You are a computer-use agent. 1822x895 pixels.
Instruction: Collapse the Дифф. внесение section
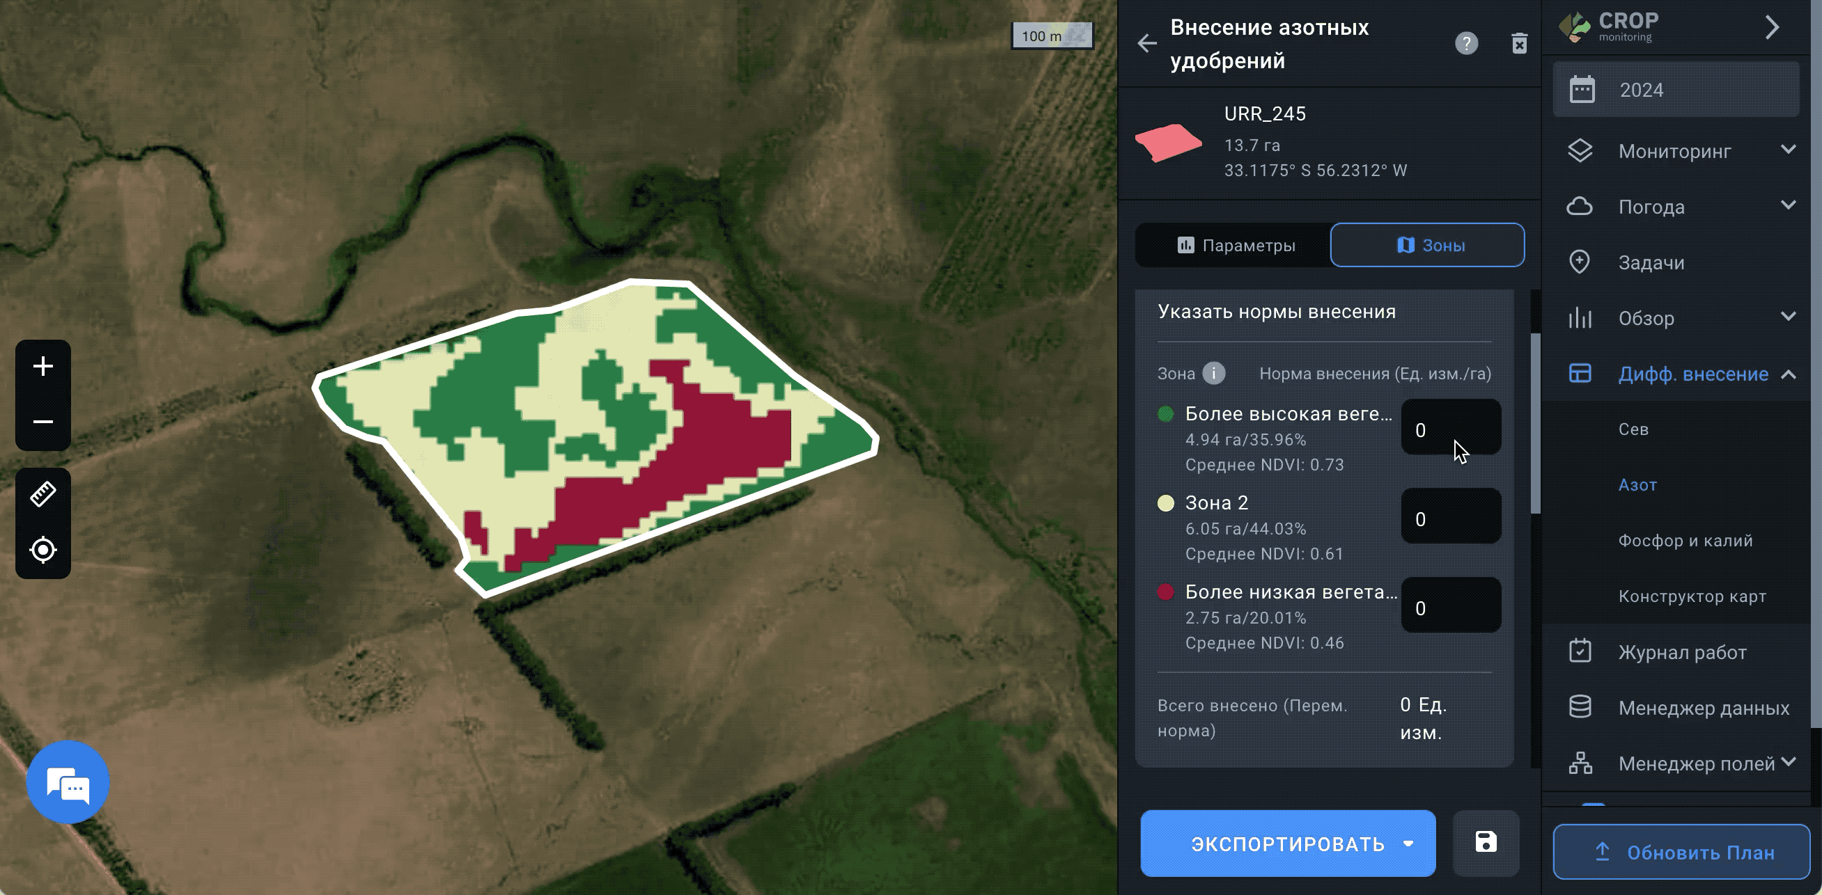(1788, 374)
